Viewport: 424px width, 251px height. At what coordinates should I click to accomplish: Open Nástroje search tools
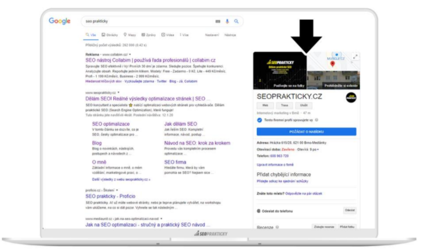tap(230, 35)
